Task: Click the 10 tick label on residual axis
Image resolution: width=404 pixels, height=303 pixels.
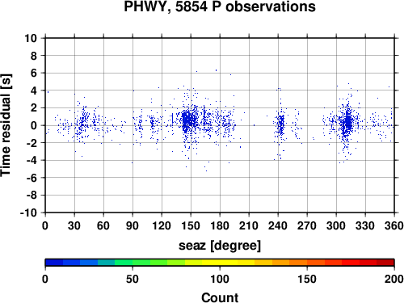Action: click(x=31, y=38)
